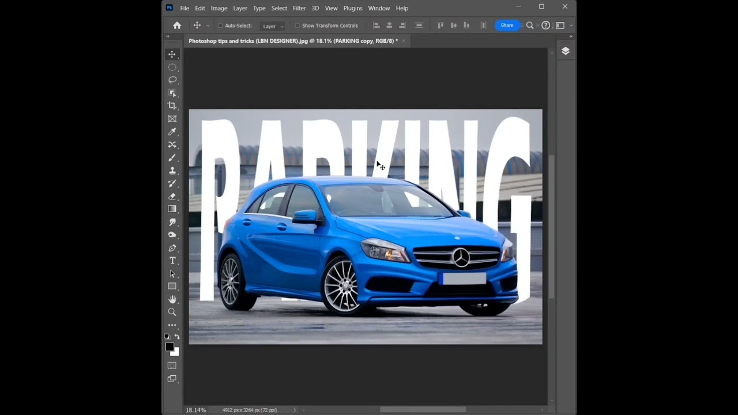Select the History Brush tool
Screen dimensions: 738x415
(172, 183)
